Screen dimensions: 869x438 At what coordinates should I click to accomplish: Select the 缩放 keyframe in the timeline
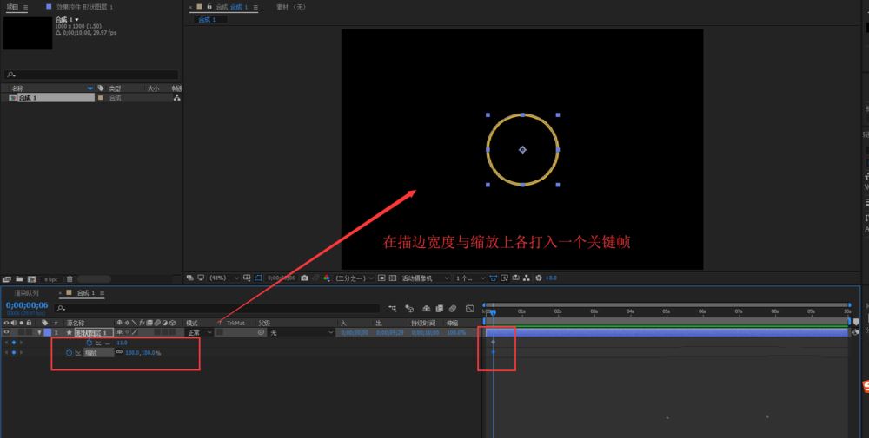point(494,352)
